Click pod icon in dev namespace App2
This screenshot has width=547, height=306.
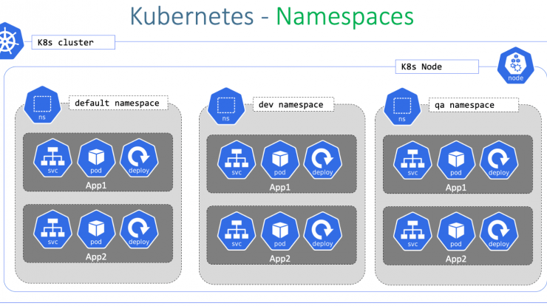click(x=279, y=231)
